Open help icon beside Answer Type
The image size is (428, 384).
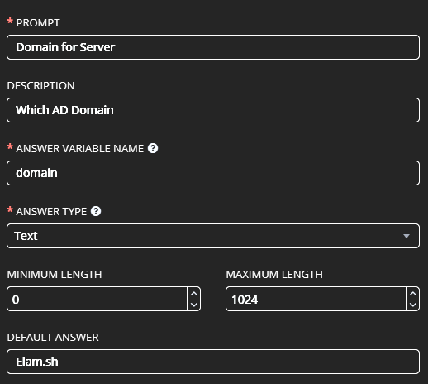96,211
